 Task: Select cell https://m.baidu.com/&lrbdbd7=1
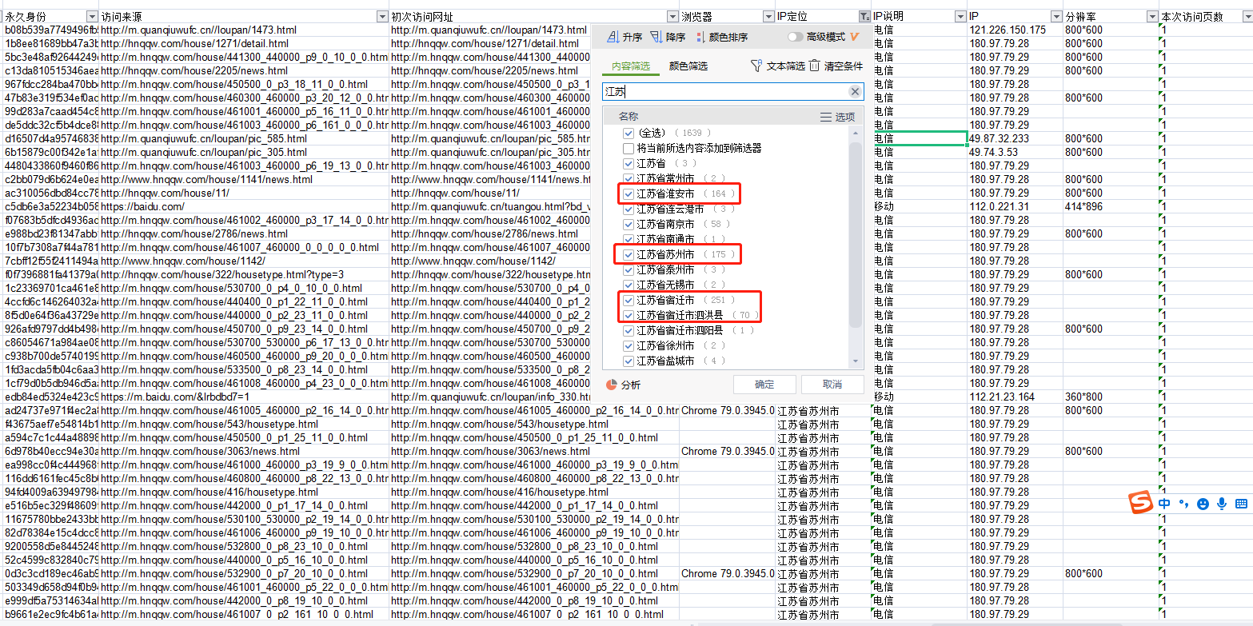pos(244,397)
